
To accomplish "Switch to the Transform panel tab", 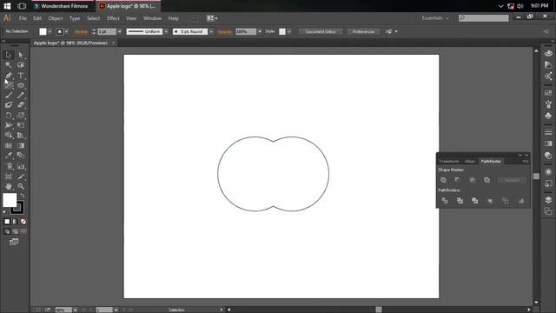I will [449, 161].
